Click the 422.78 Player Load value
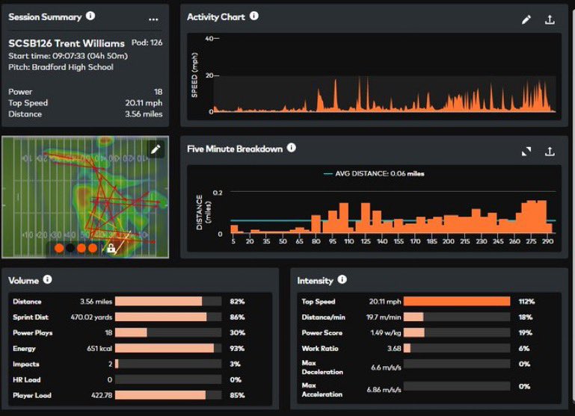This screenshot has height=416, width=575. 102,395
